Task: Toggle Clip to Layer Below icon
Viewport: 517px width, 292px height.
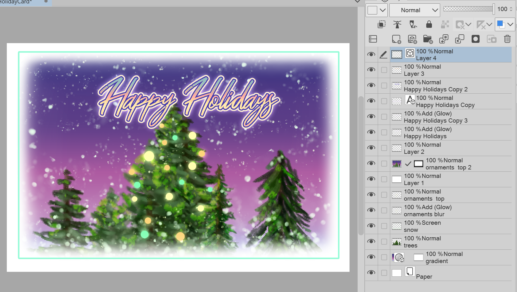Action: coord(381,24)
